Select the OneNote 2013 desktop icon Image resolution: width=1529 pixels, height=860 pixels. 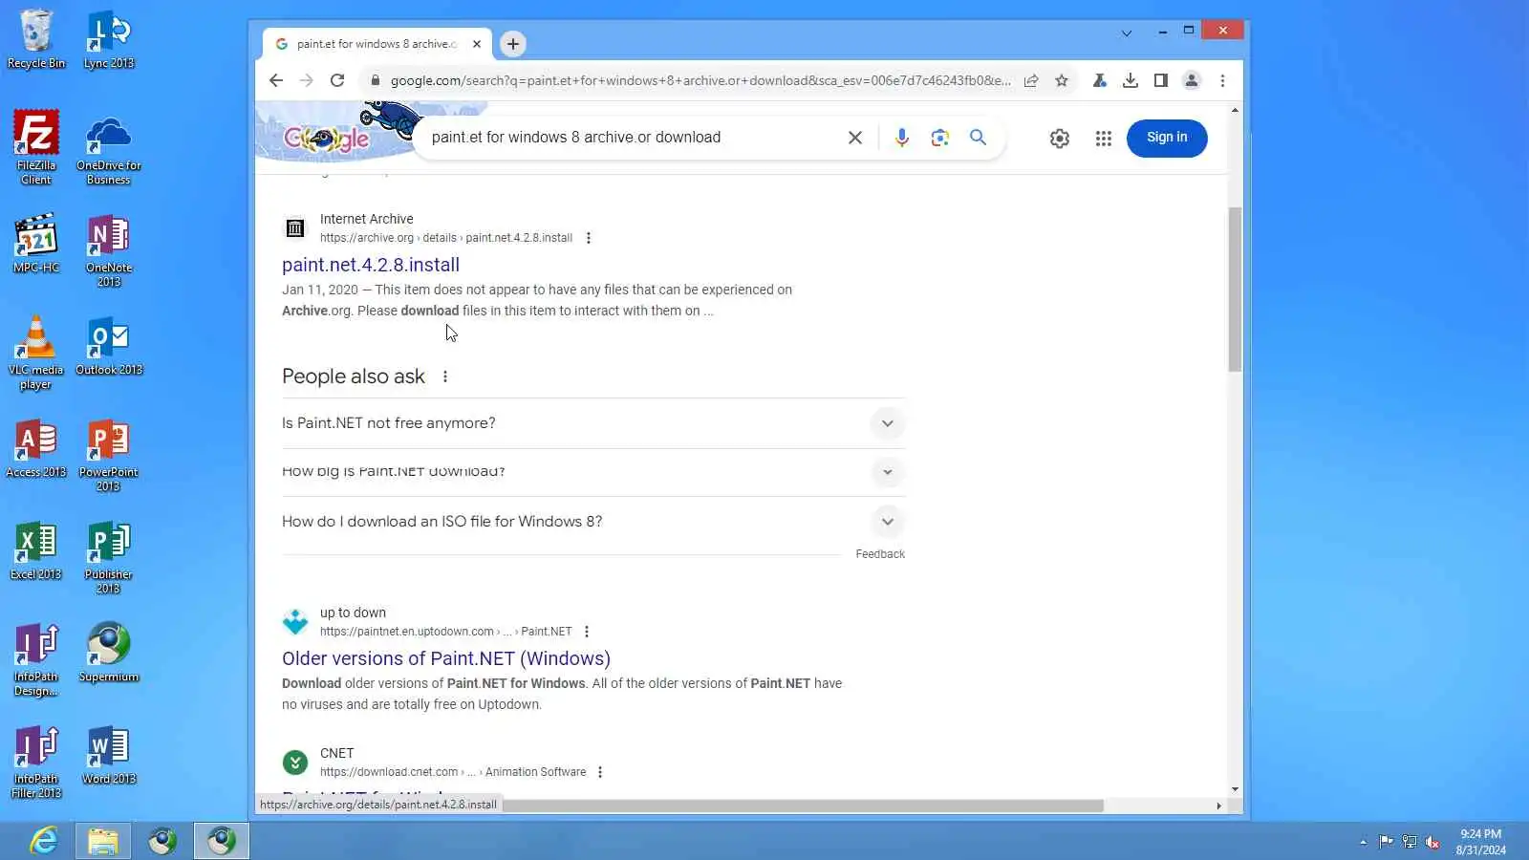pyautogui.click(x=109, y=249)
